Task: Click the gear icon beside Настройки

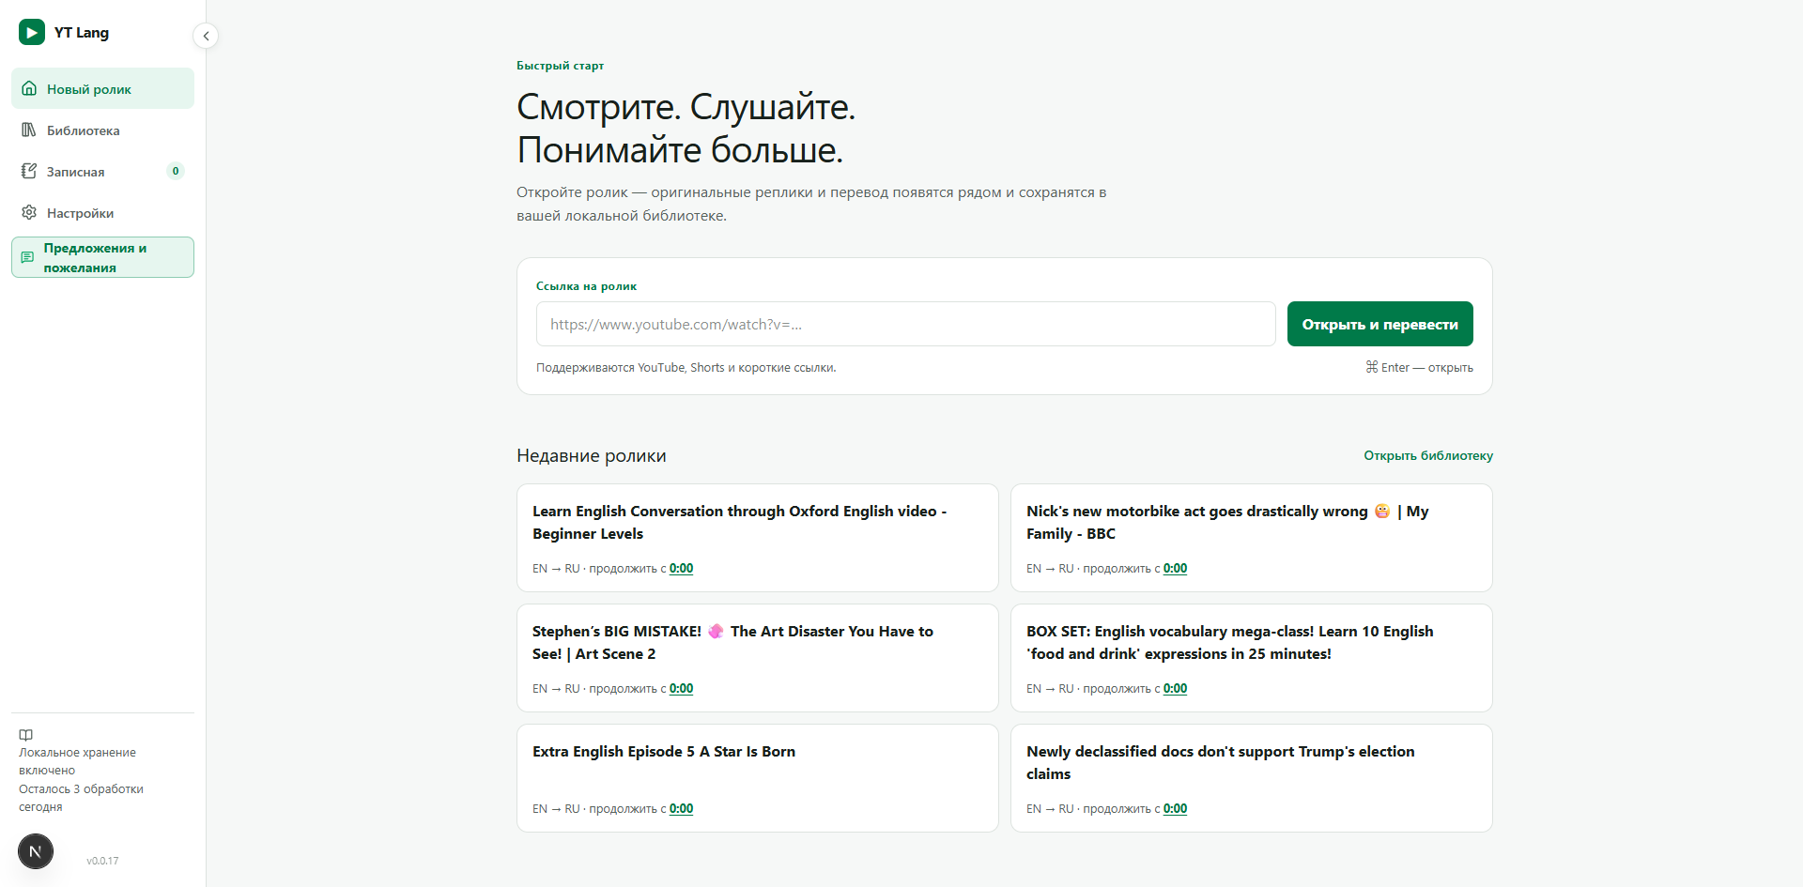Action: point(29,212)
